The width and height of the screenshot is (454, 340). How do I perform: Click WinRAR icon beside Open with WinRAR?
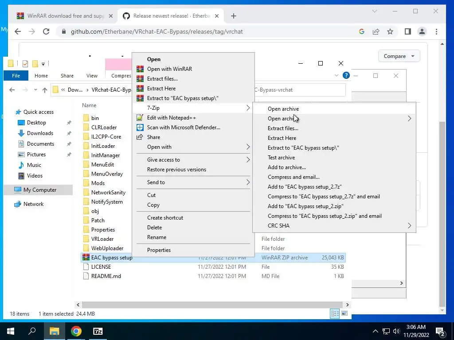pos(140,69)
